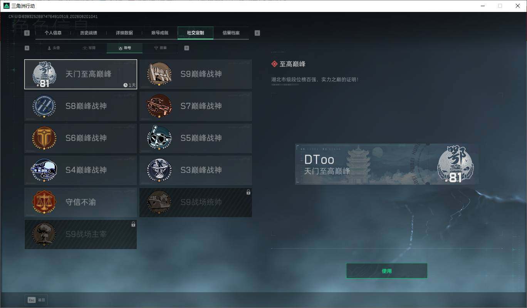Click the S7巅峰战神 rifle emblem
Viewport: 527px width, 308px height.
[x=159, y=106]
